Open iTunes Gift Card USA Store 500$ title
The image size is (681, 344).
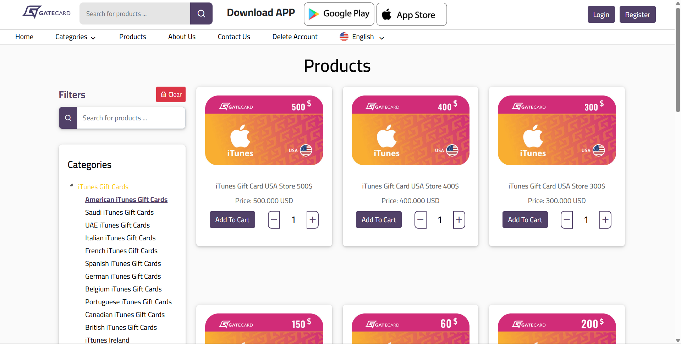pyautogui.click(x=264, y=186)
